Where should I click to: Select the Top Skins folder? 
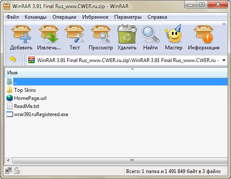[21, 90]
